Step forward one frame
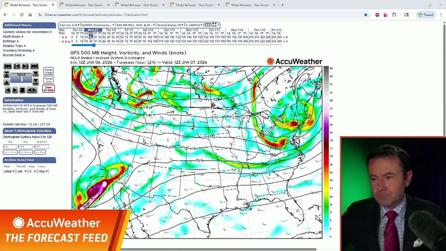Screen dimensions: 446x251 (25, 66)
